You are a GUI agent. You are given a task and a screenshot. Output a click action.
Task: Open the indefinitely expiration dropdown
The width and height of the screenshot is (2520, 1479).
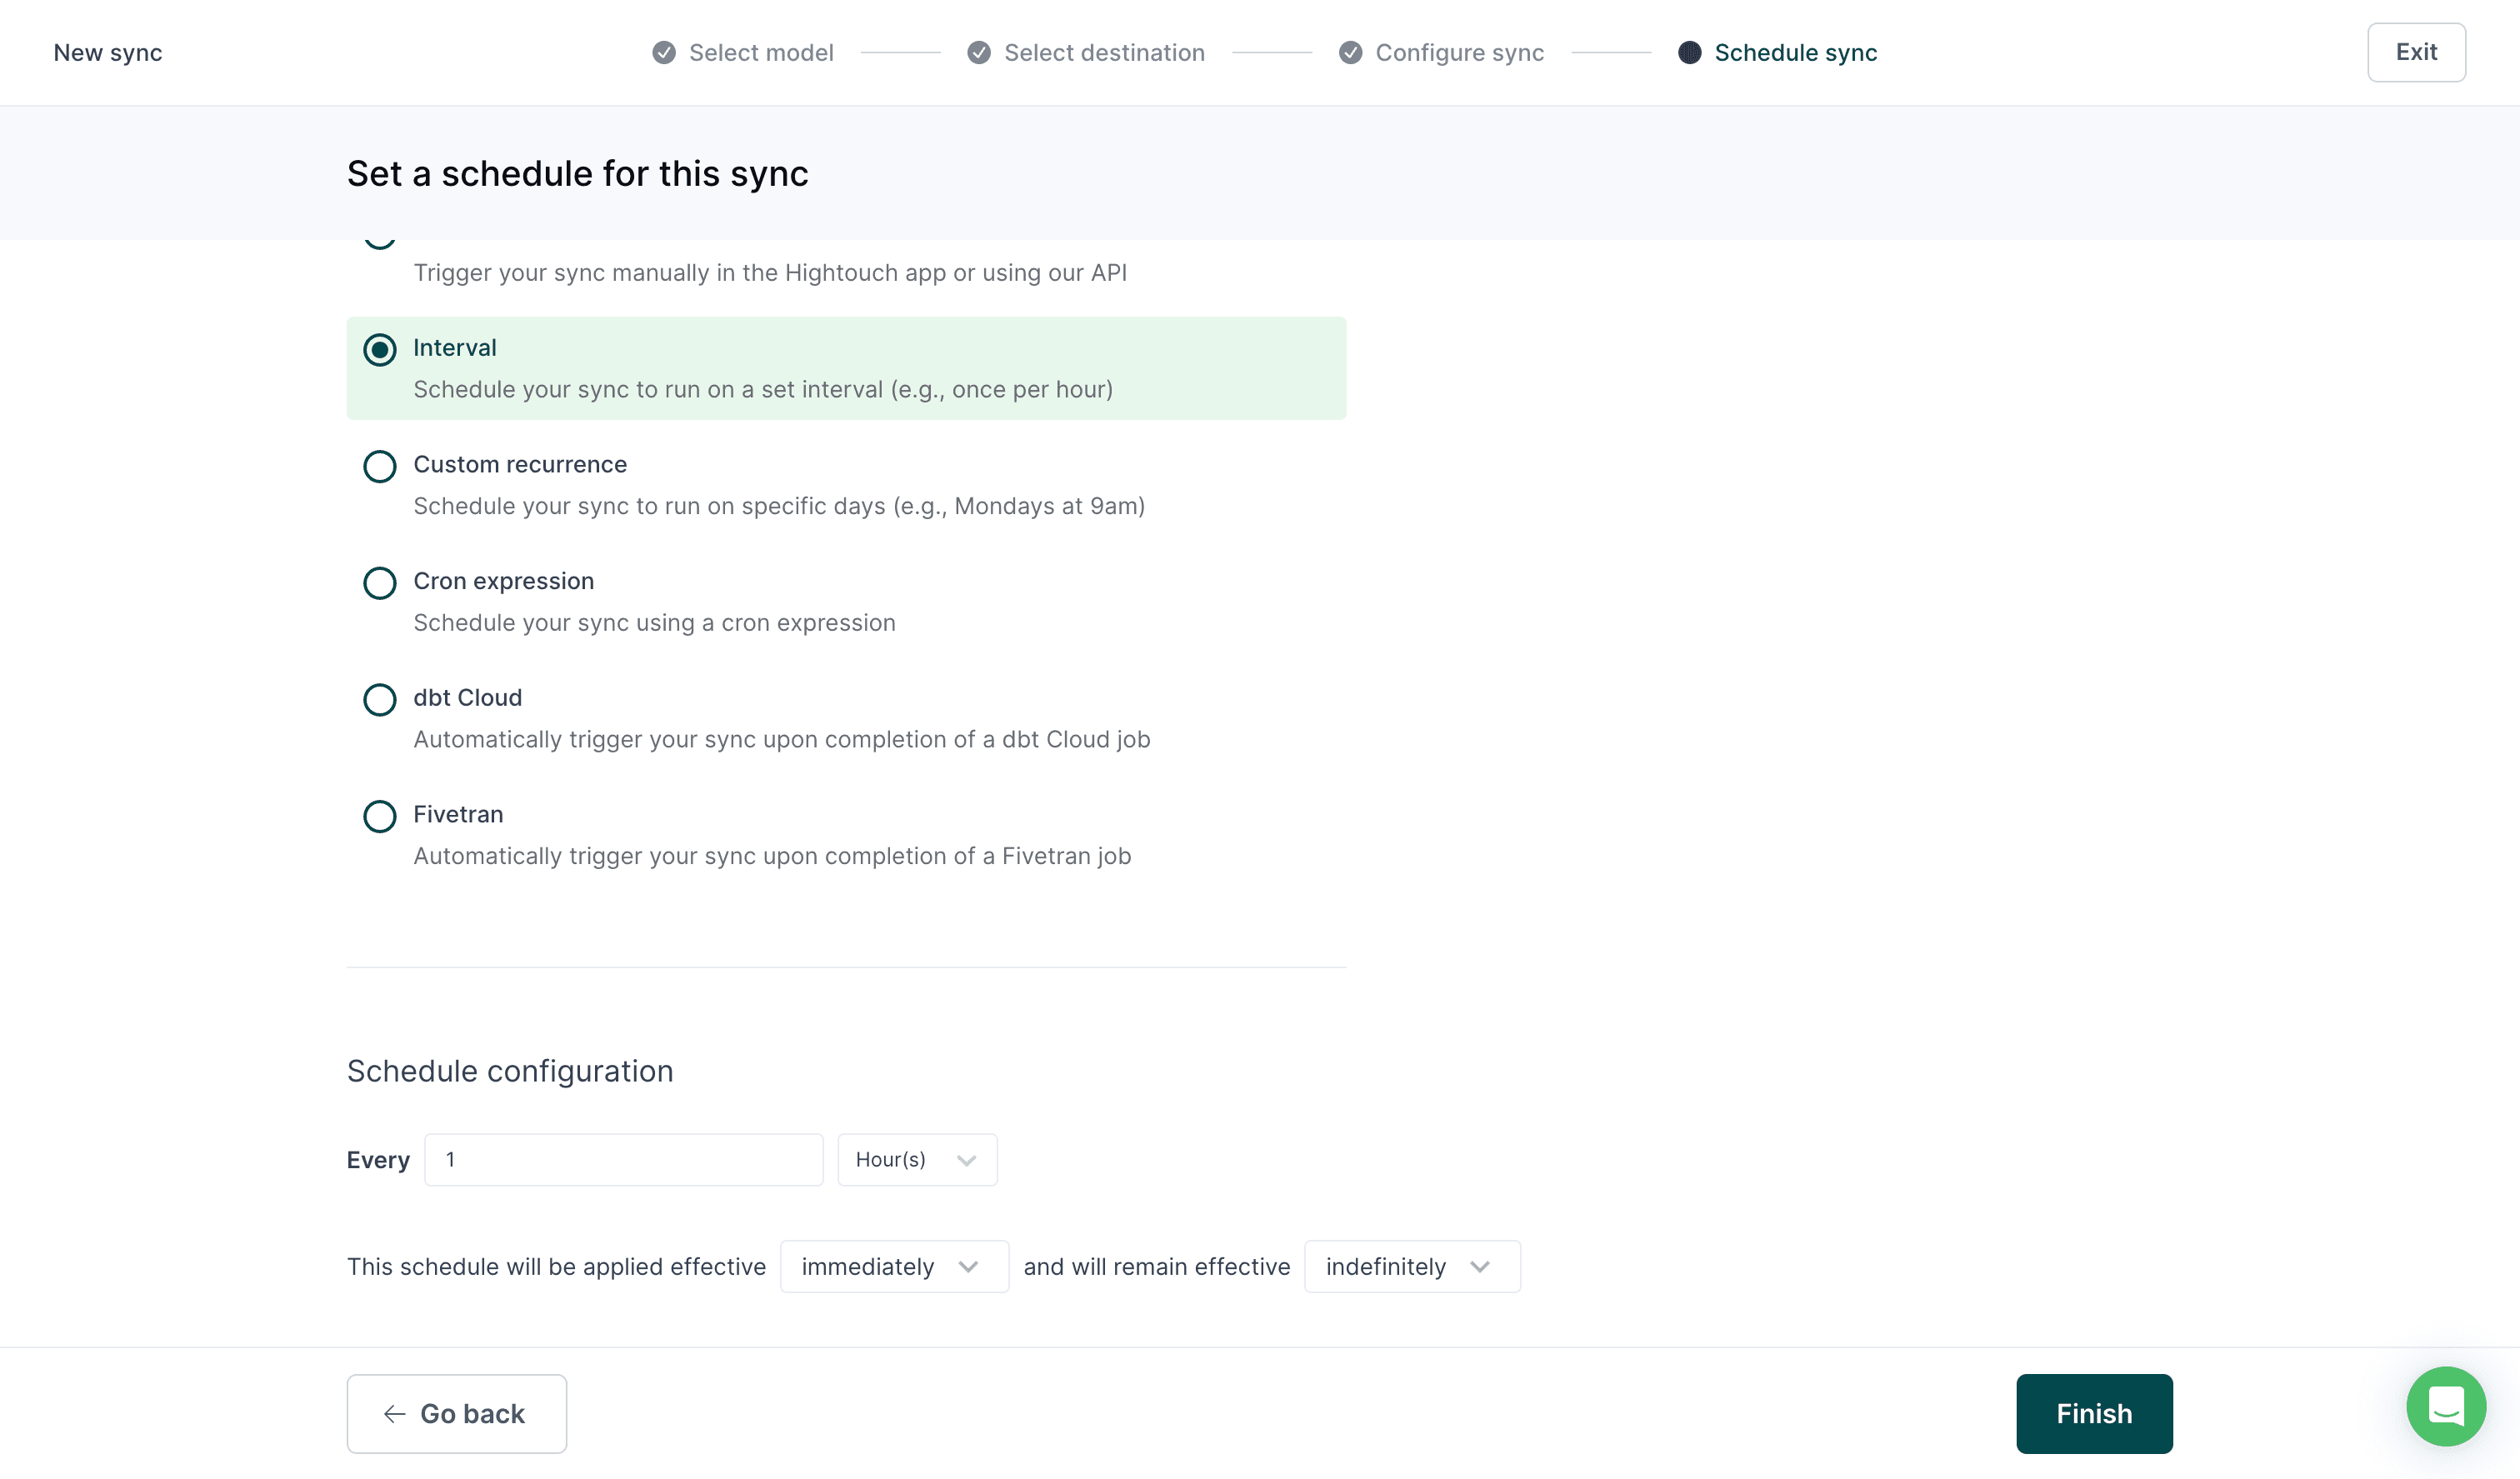(1411, 1266)
